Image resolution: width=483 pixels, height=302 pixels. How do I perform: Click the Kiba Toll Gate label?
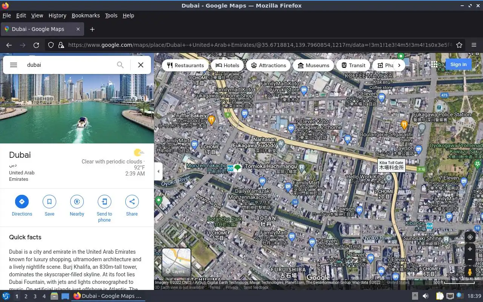pos(391,165)
